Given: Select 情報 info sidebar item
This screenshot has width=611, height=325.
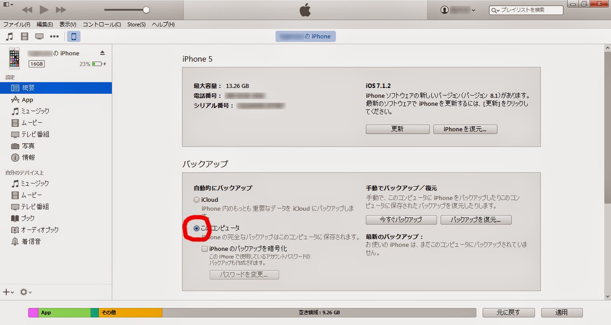Looking at the screenshot, I should 56,158.
